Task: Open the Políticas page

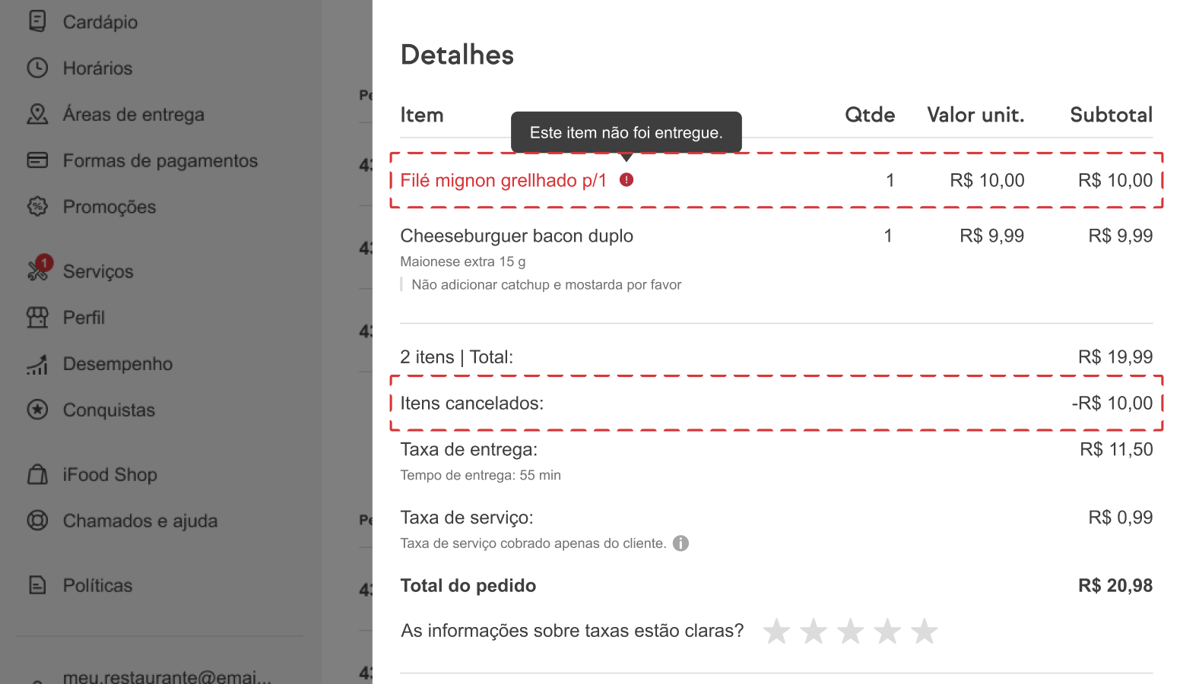Action: 97,585
